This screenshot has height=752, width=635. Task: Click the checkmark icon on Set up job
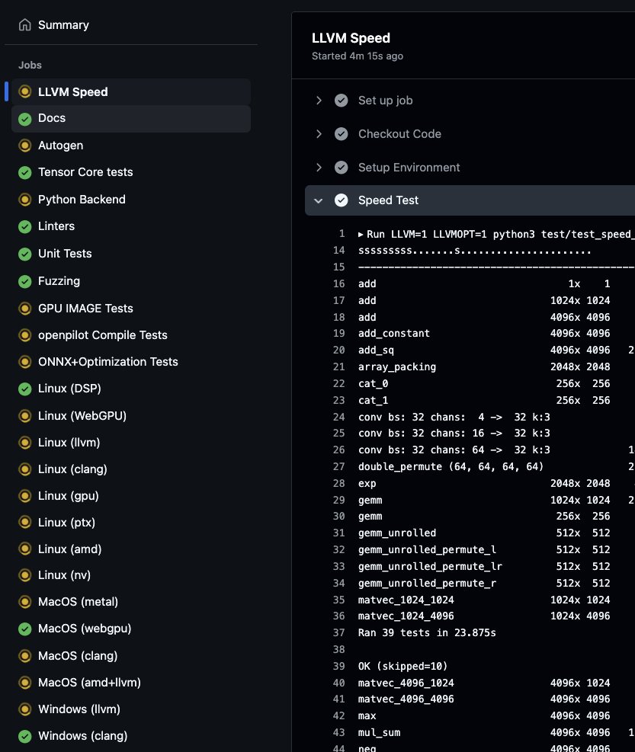[342, 101]
